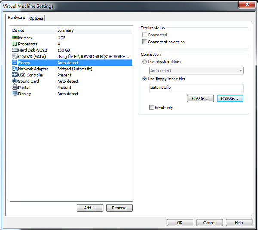Click the Network Adapter icon
The image size is (258, 230).
pyautogui.click(x=15, y=69)
